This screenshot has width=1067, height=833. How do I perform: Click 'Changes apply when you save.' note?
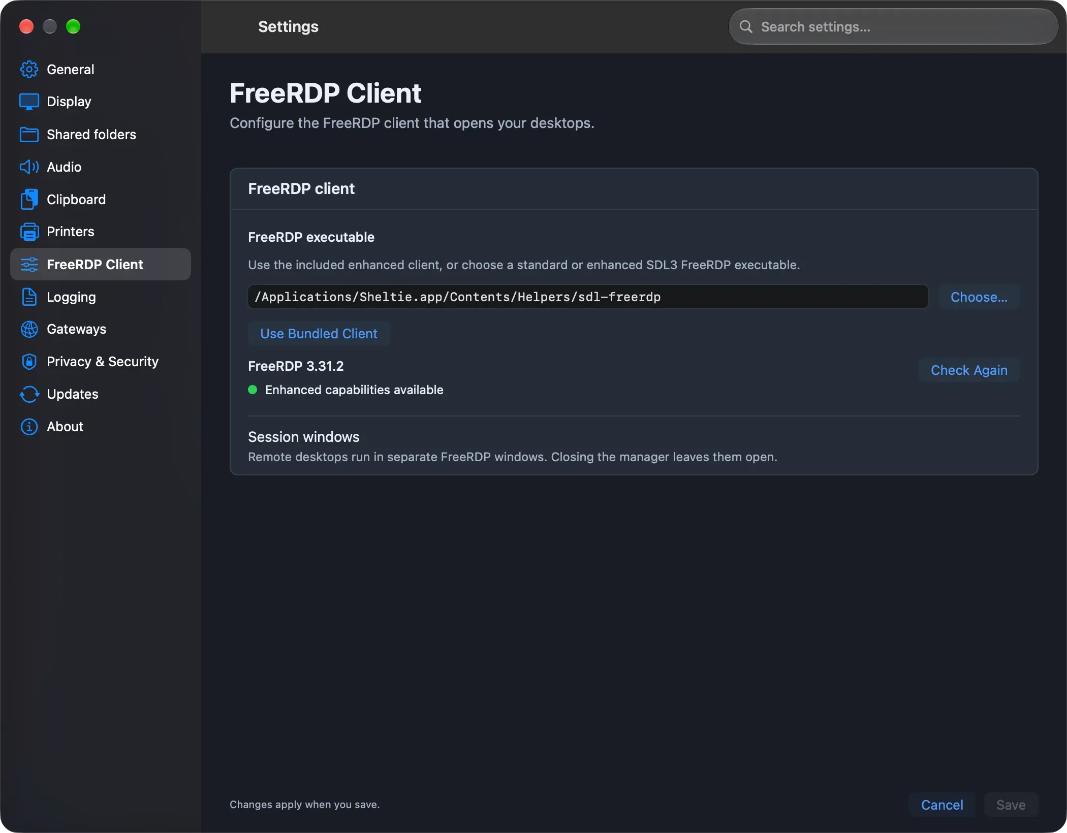(x=304, y=805)
